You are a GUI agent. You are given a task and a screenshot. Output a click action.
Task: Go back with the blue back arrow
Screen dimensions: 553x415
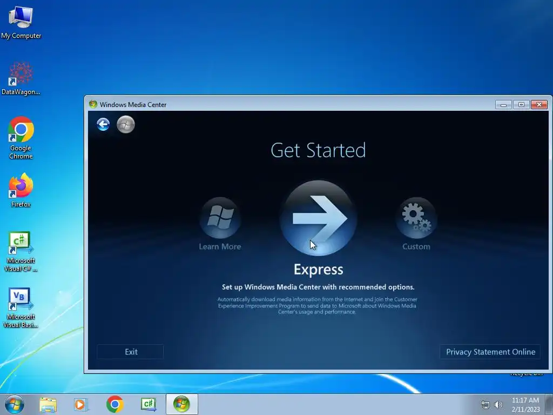(103, 124)
